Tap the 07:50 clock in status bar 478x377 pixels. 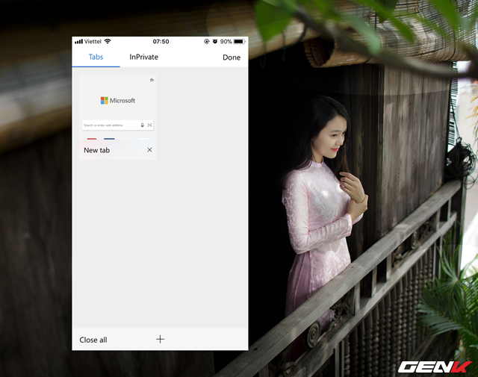pos(161,42)
